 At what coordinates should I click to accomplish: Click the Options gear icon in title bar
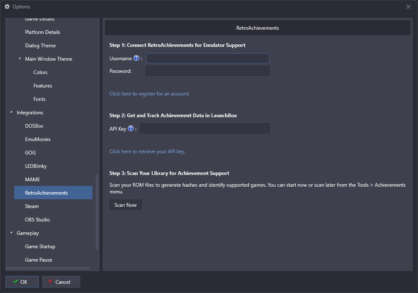[x=7, y=7]
